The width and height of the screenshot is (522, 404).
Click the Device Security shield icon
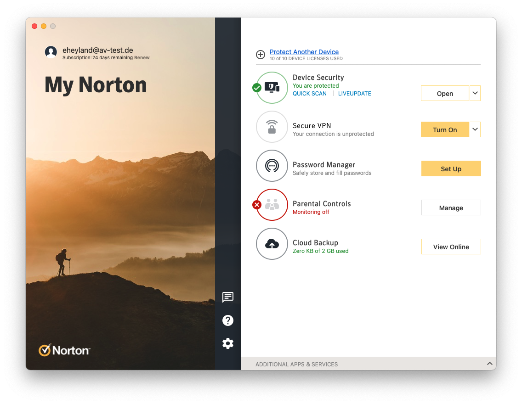click(272, 88)
